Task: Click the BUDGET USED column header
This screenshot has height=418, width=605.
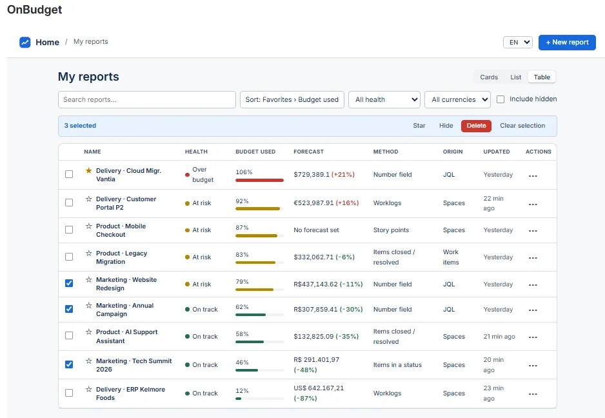Action: [255, 152]
